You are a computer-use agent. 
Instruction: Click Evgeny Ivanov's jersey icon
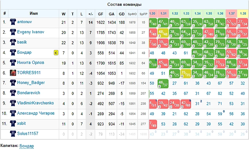coord(13,32)
